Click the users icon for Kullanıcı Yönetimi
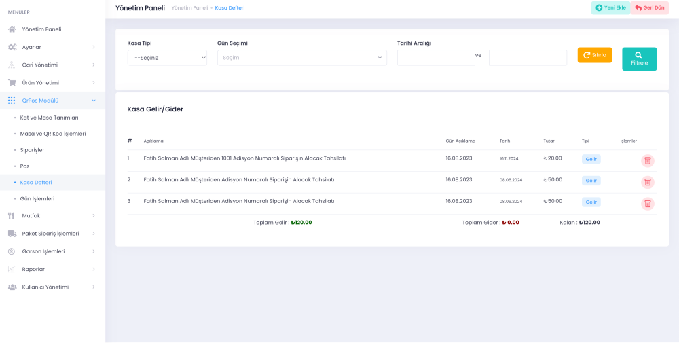The image size is (679, 343). (x=12, y=287)
